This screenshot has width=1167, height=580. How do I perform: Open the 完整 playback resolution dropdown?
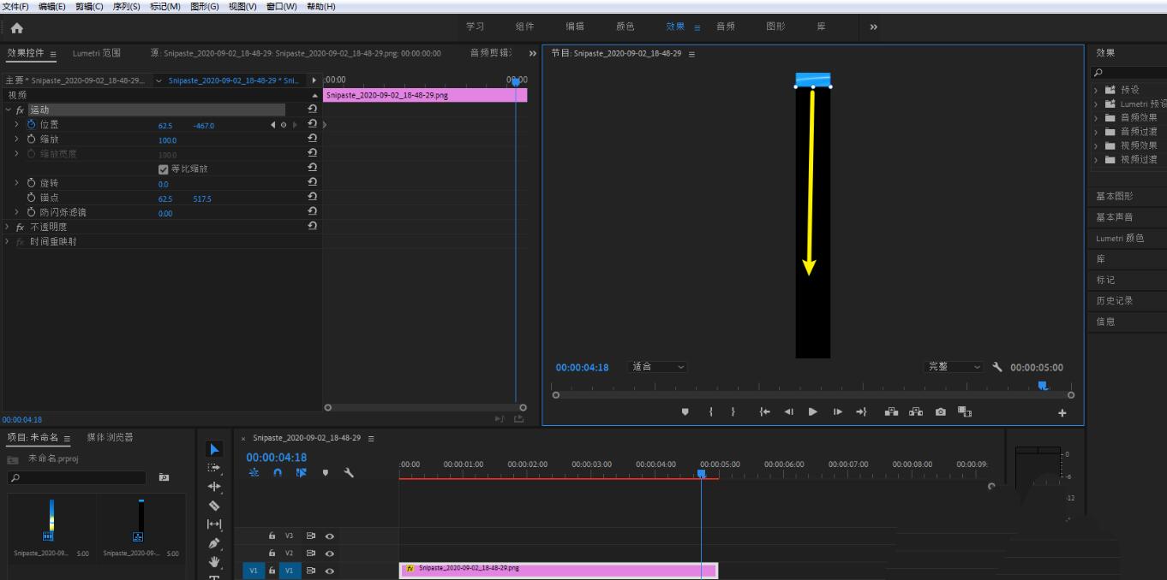[955, 367]
